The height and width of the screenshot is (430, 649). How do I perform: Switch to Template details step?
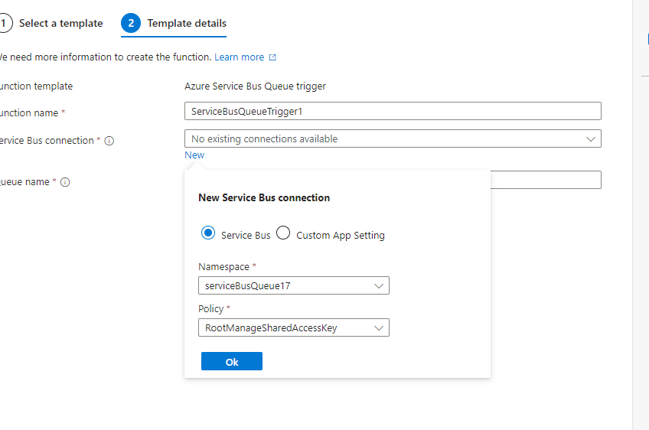click(x=174, y=23)
